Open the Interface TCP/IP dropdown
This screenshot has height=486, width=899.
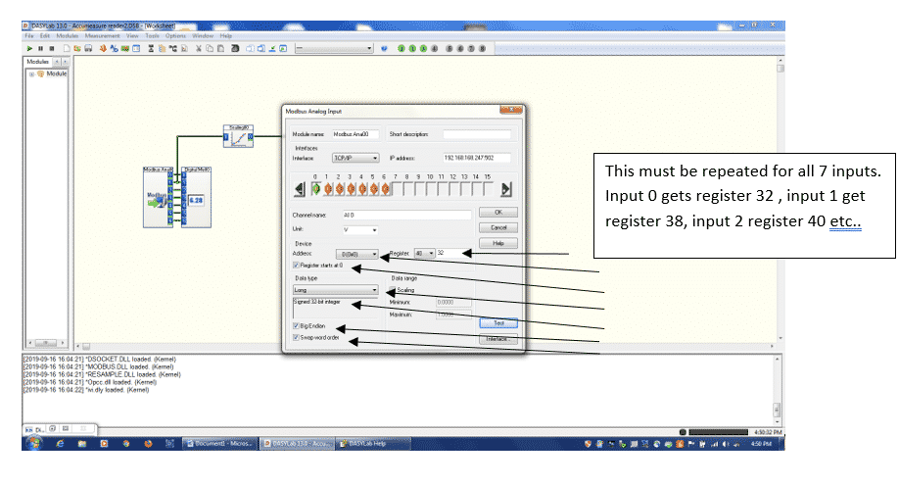coord(374,157)
